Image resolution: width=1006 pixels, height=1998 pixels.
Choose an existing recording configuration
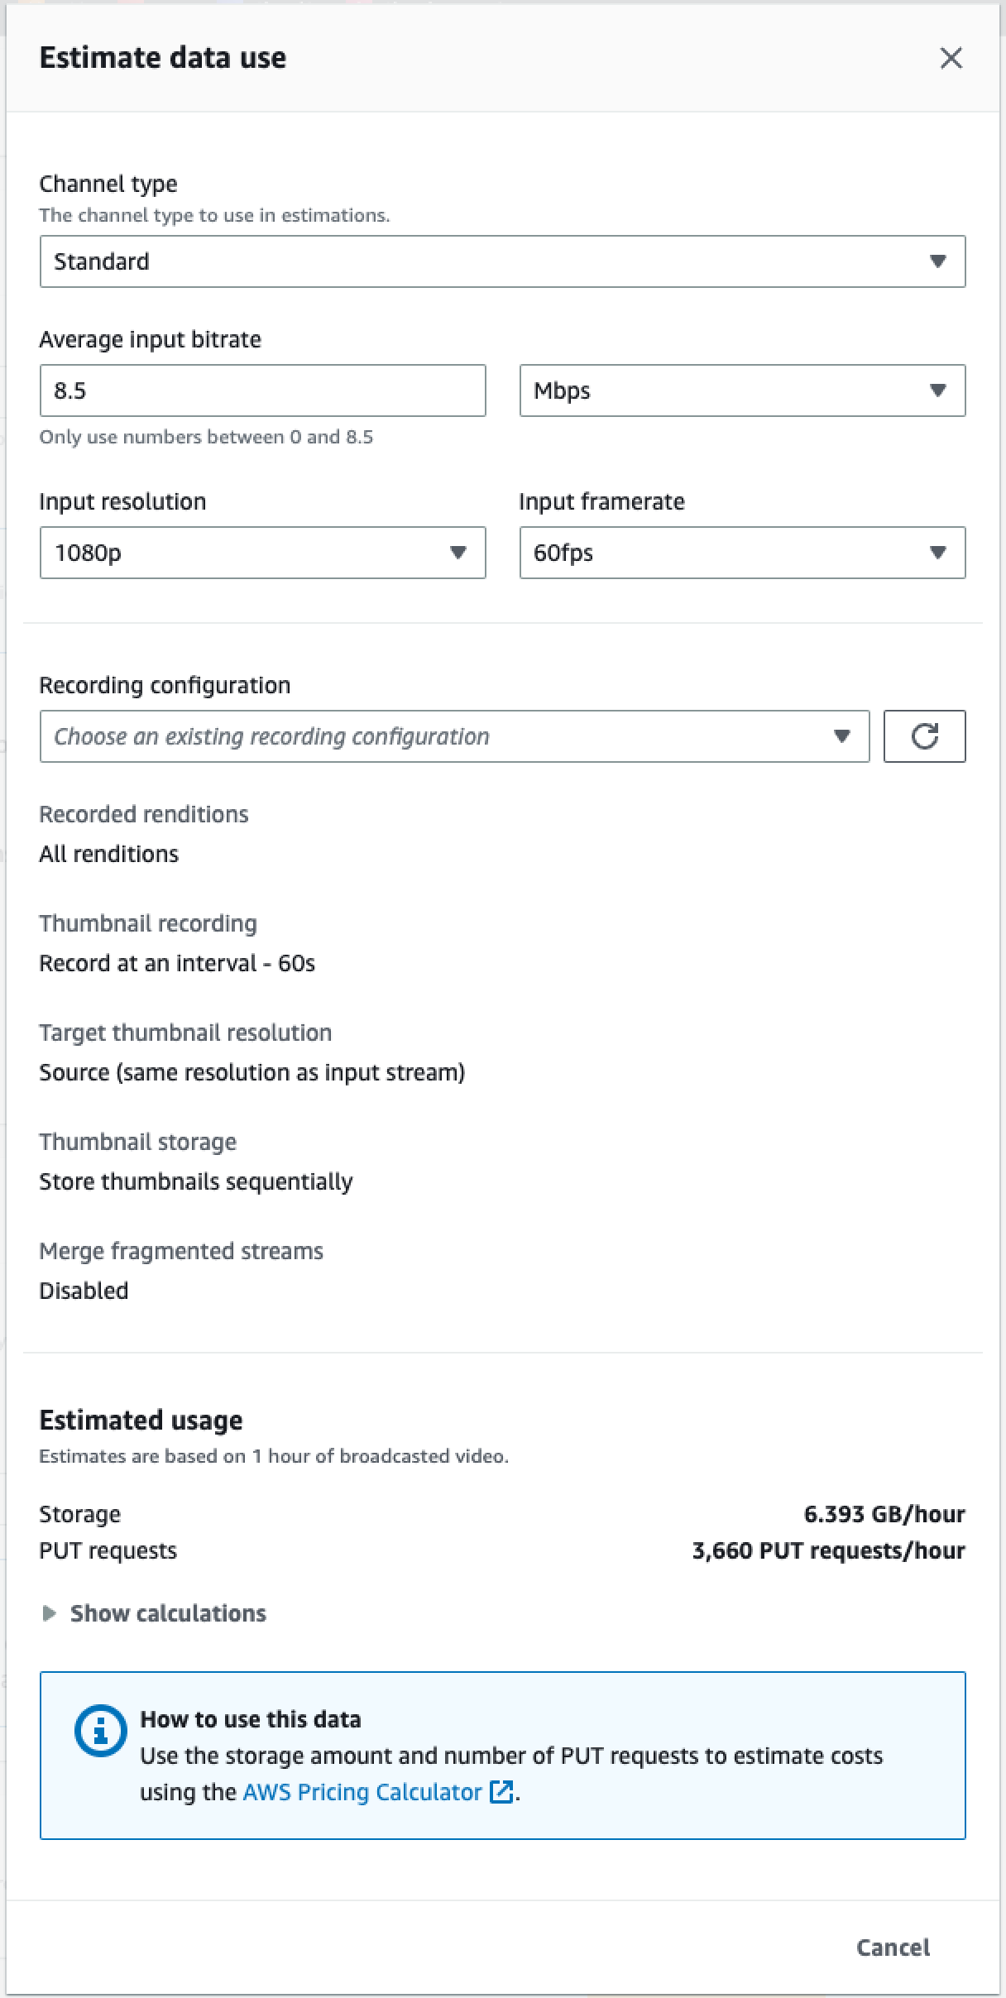(453, 736)
